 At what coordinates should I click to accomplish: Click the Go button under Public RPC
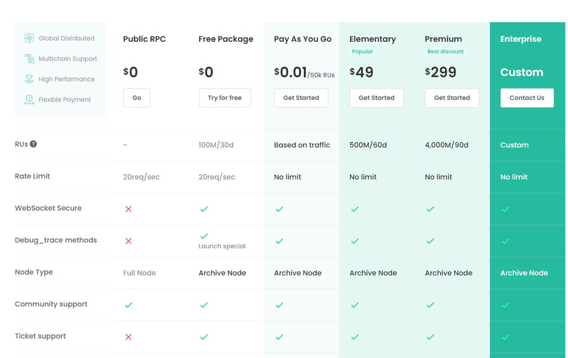137,98
